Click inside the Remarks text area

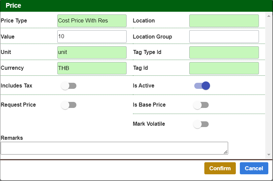tap(114, 148)
